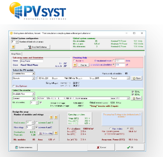Expand the inverter model dropdown list
The image size is (163, 157).
click(128, 98)
